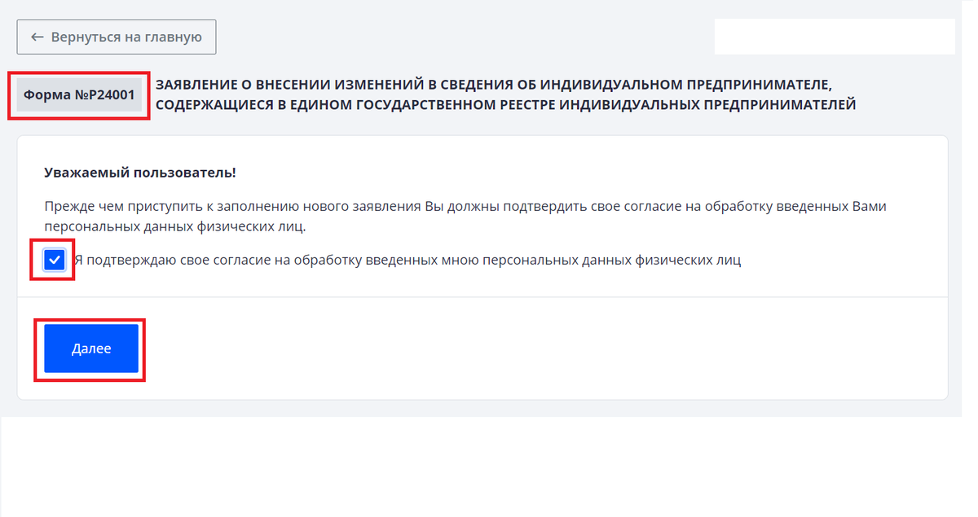Click the Прежде чем приступить instruction paragraph
This screenshot has height=517, width=978.
point(465,216)
